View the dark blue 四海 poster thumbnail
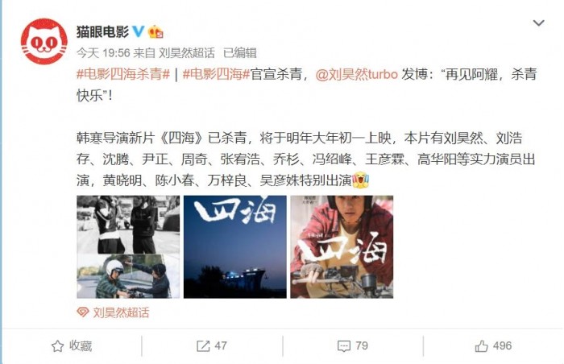This screenshot has width=564, height=364. pos(235,246)
